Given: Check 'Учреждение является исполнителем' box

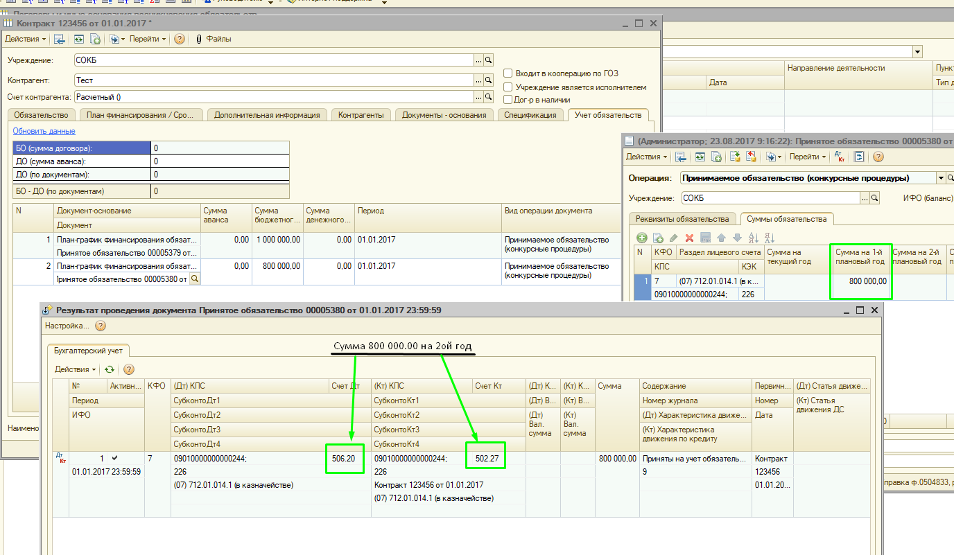Looking at the screenshot, I should 508,87.
